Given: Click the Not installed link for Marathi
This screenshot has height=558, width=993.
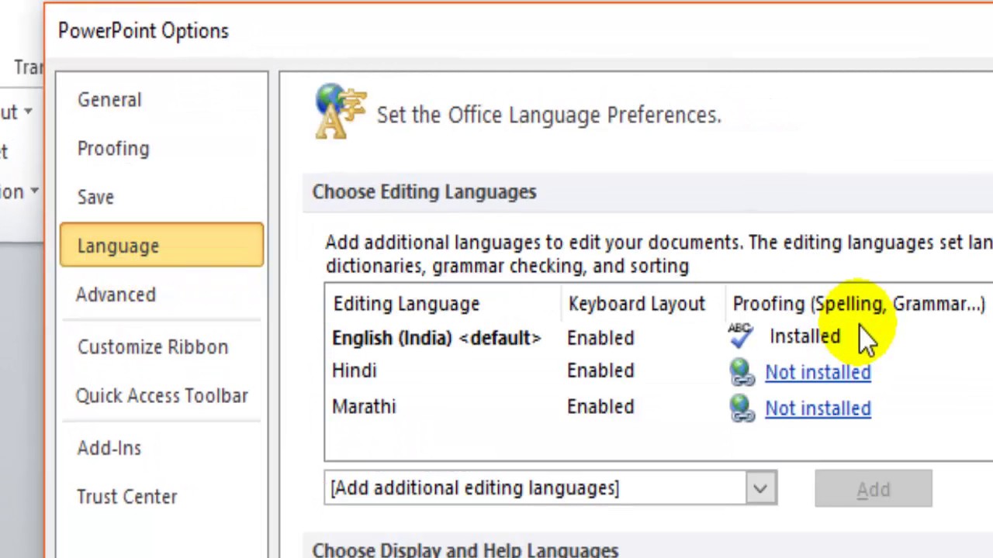Looking at the screenshot, I should click(818, 408).
